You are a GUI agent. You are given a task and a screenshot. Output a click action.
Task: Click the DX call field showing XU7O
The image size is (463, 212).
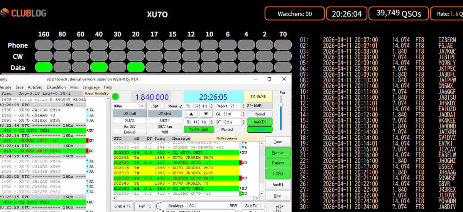pyautogui.click(x=129, y=120)
